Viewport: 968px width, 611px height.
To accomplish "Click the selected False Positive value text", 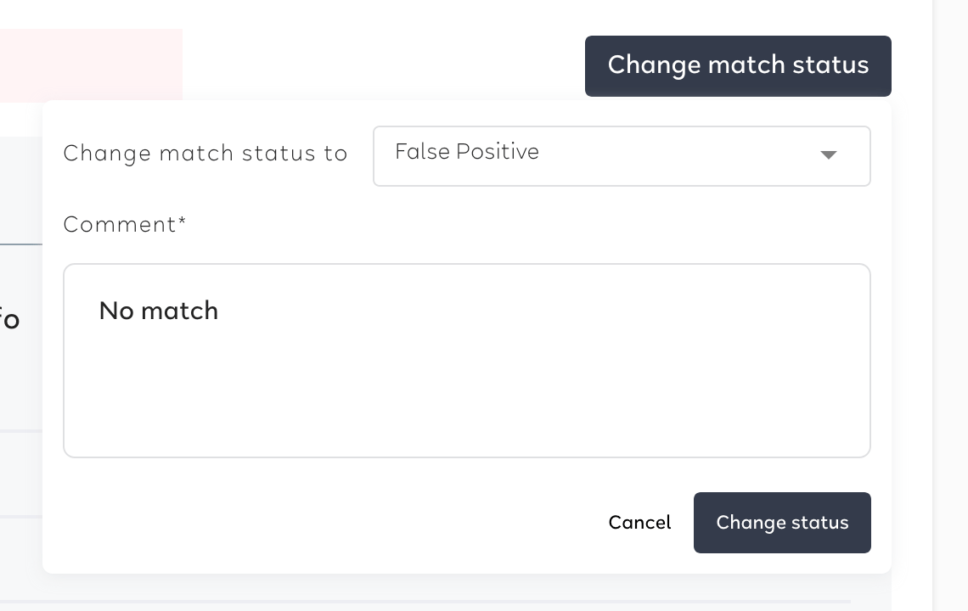I will (x=467, y=152).
